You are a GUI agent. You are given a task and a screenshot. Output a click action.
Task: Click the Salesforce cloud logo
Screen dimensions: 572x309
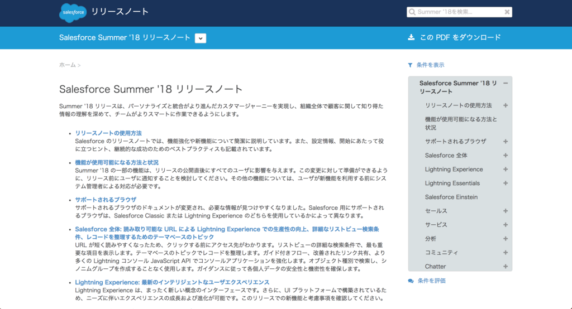coord(73,12)
